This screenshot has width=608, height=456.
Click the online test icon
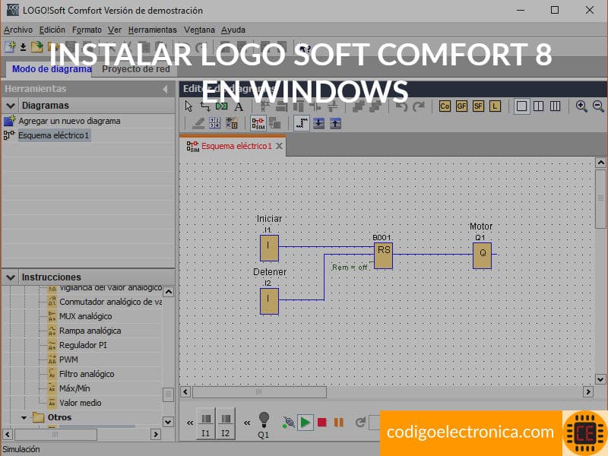[x=275, y=123]
